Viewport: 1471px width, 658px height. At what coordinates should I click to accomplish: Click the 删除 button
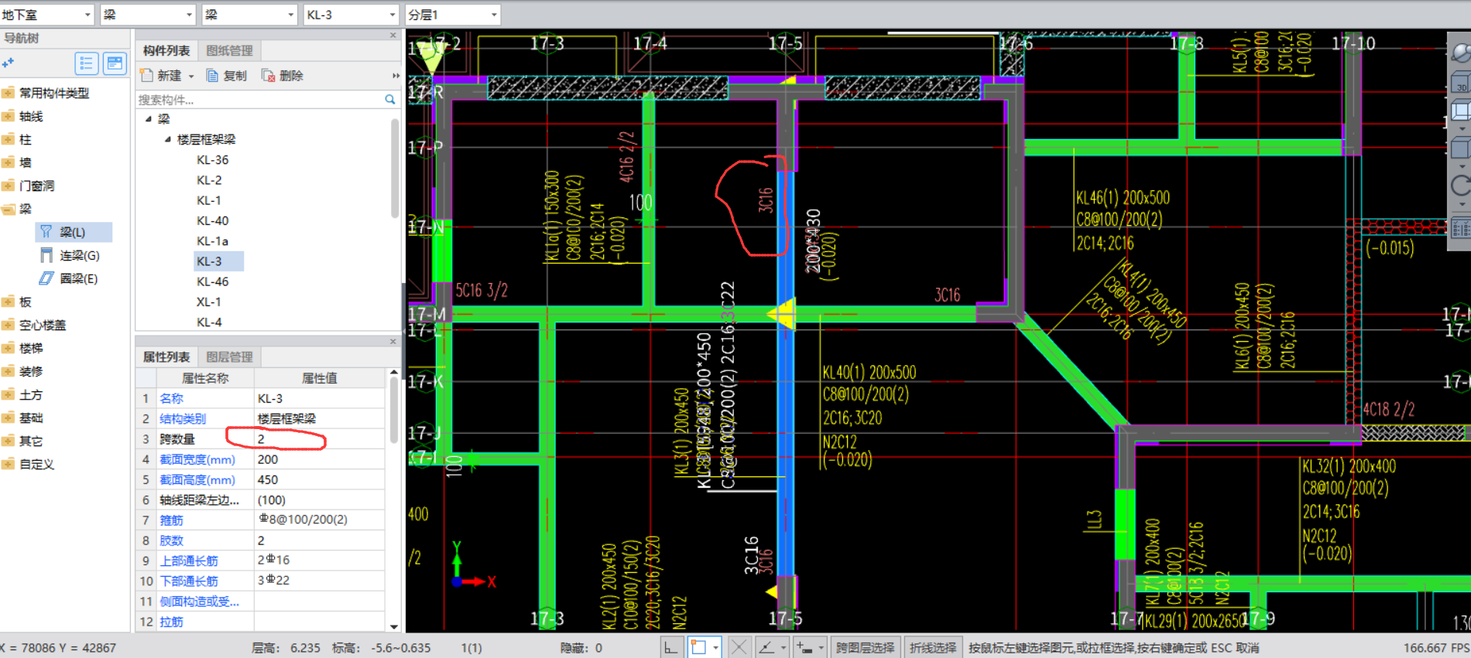point(283,75)
